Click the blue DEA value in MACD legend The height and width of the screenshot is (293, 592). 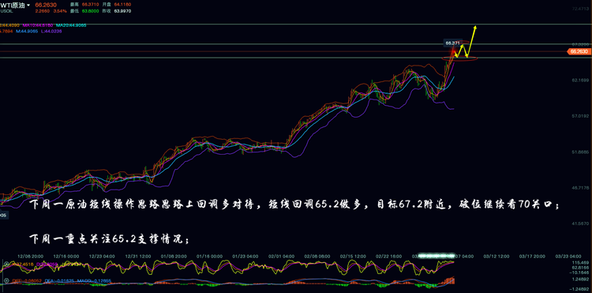tap(59, 280)
